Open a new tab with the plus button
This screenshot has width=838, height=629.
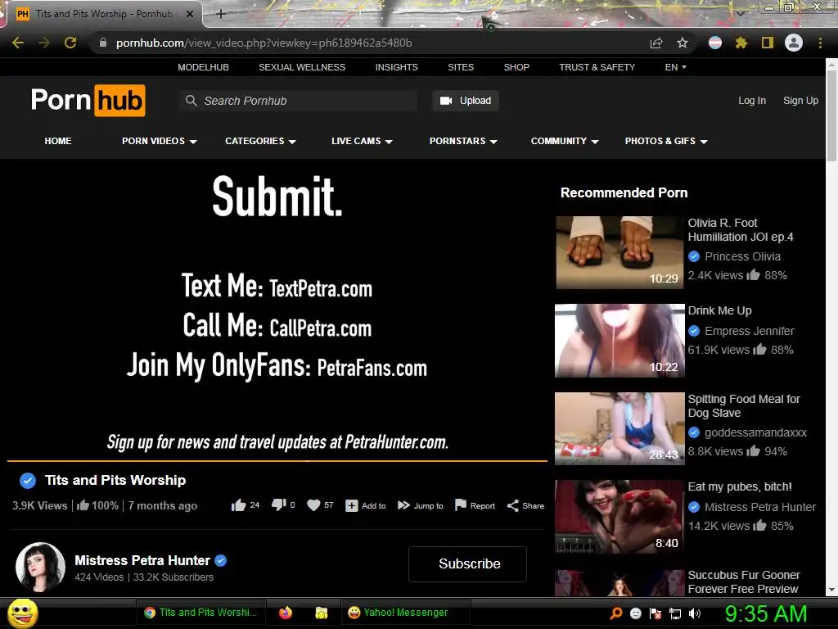[221, 14]
